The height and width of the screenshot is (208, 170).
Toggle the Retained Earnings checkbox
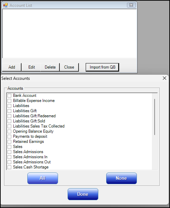point(9,142)
